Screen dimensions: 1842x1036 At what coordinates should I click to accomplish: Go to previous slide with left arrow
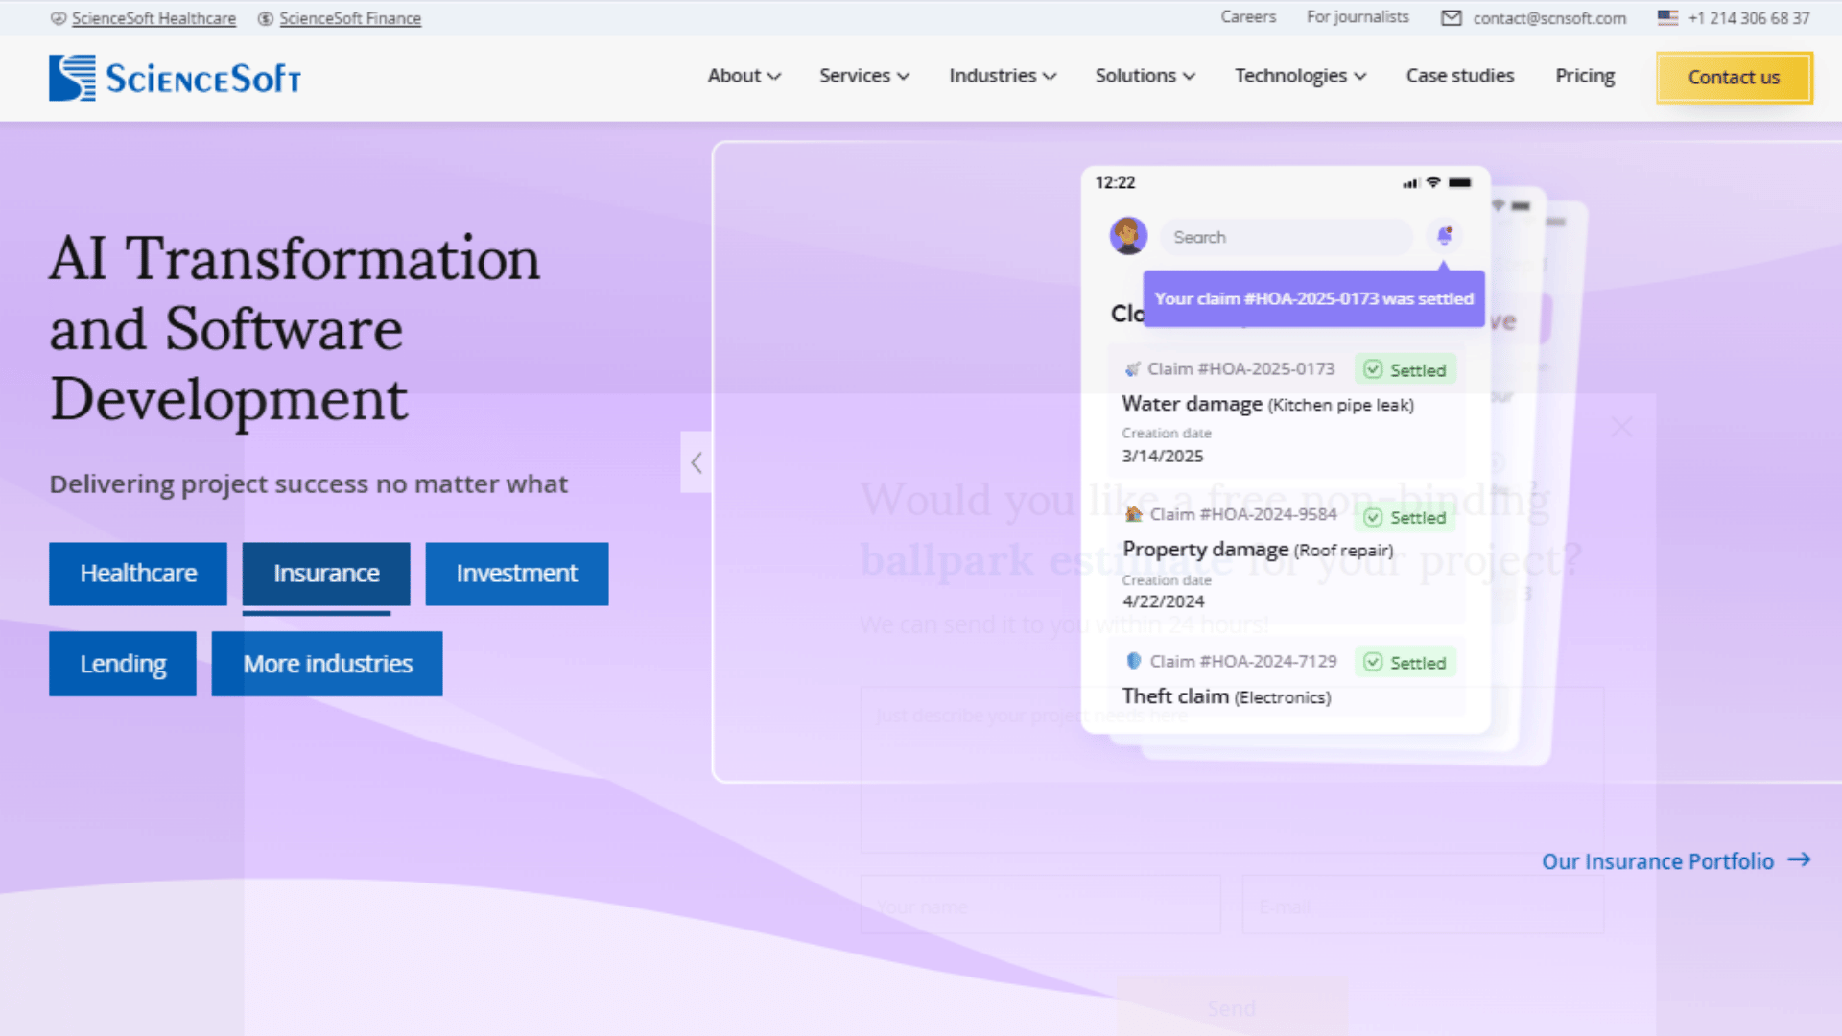697,462
